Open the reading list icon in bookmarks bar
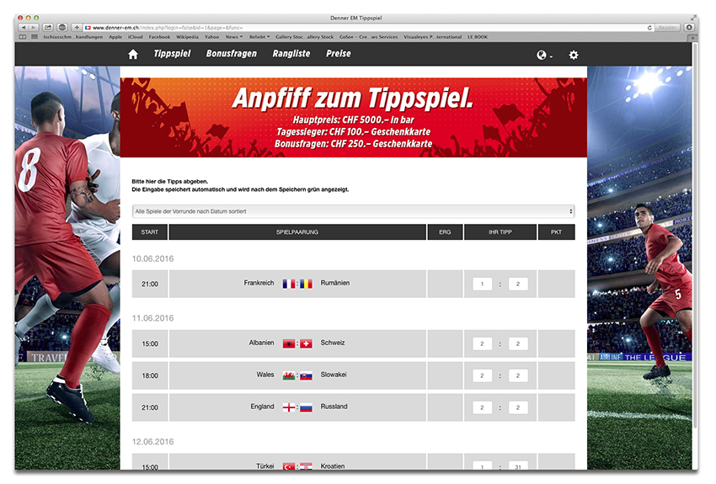The height and width of the screenshot is (484, 716). pyautogui.click(x=35, y=37)
